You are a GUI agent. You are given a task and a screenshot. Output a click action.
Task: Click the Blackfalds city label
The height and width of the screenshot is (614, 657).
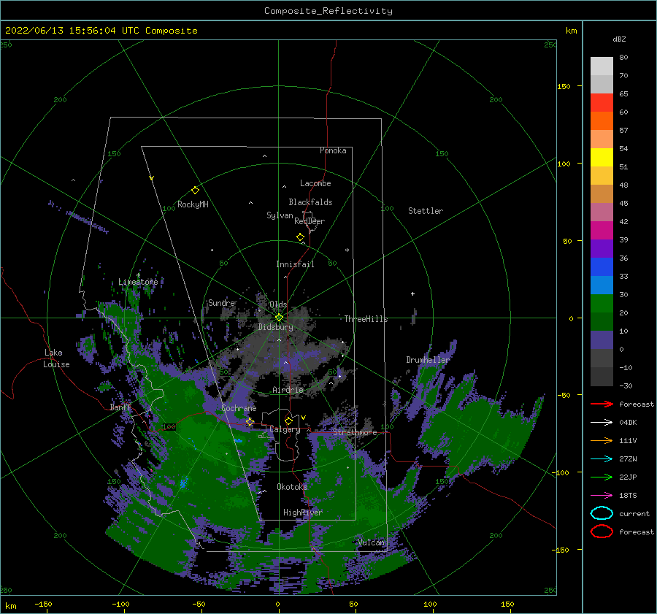(x=310, y=202)
